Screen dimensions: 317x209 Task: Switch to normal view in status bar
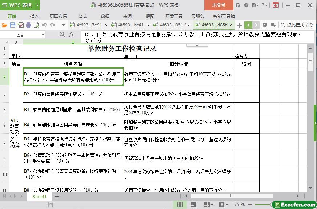point(180,205)
